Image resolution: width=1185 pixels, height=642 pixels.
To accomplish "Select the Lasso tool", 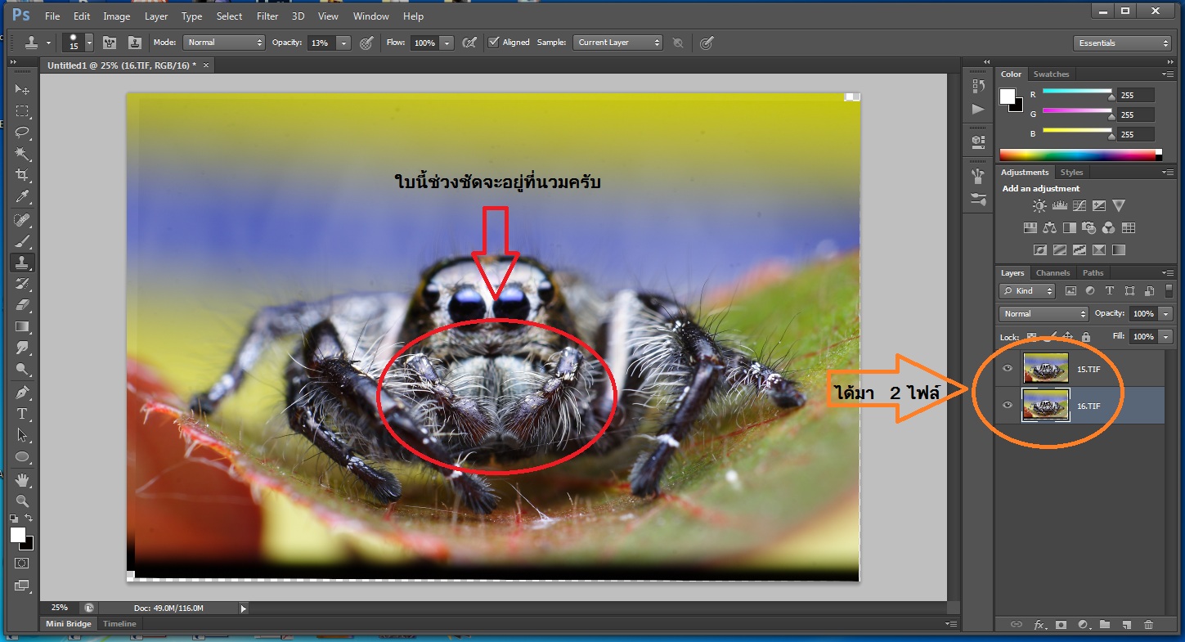I will (23, 132).
